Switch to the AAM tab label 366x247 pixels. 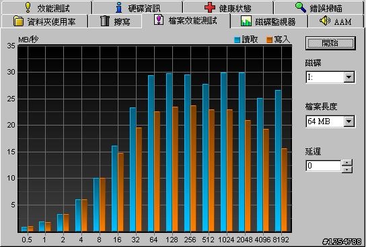pos(343,21)
